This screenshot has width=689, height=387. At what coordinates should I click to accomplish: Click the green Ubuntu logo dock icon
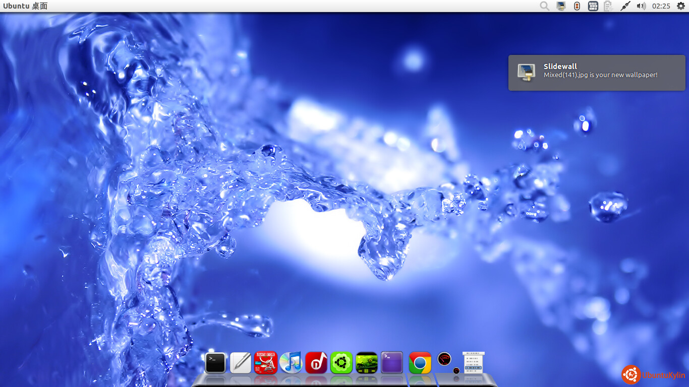click(341, 362)
